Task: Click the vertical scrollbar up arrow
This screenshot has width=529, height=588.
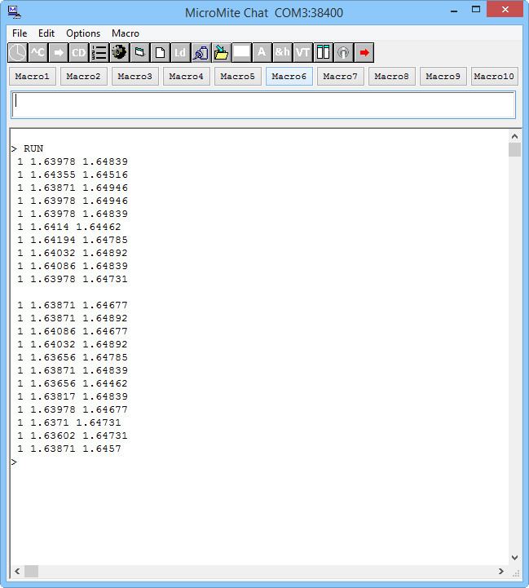Action: pos(515,136)
